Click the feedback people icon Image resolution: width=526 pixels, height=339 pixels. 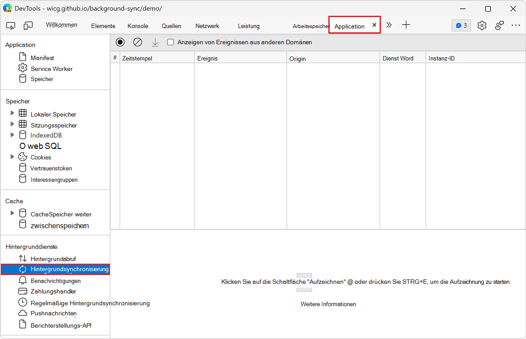(x=499, y=25)
